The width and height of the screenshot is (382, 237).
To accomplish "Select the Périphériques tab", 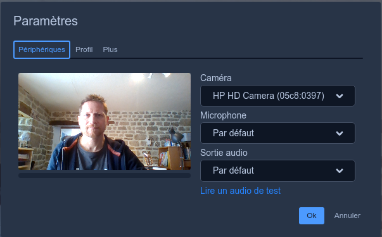I will pos(42,49).
